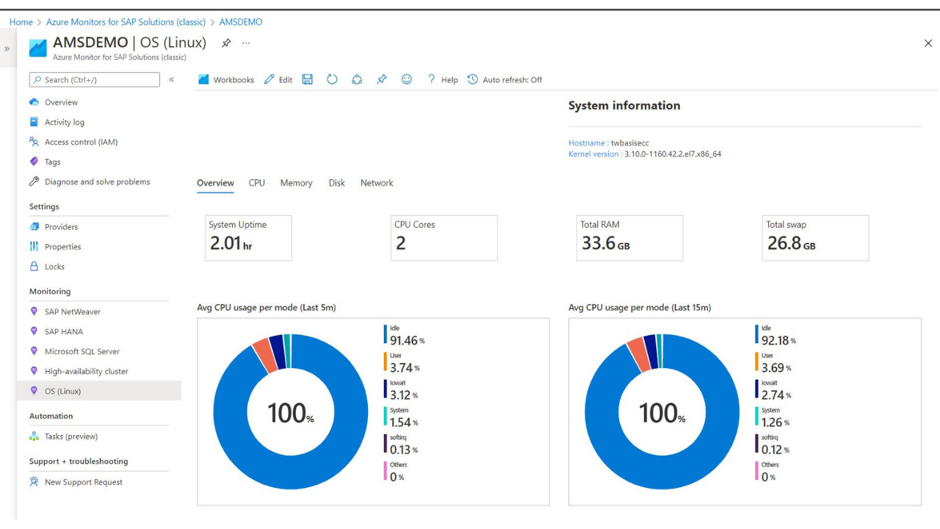Expand the left portal menu with the double chevron
The width and height of the screenshot is (940, 529).
point(7,48)
